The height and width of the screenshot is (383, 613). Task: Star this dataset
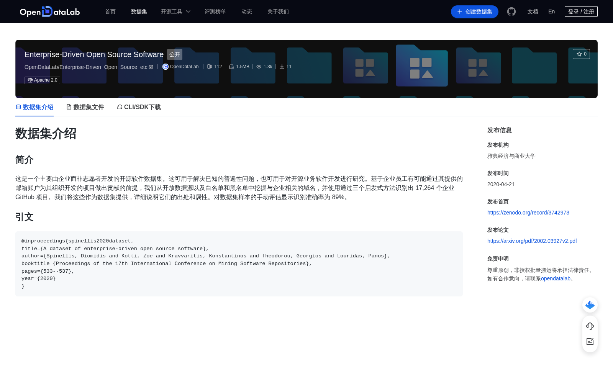581,54
